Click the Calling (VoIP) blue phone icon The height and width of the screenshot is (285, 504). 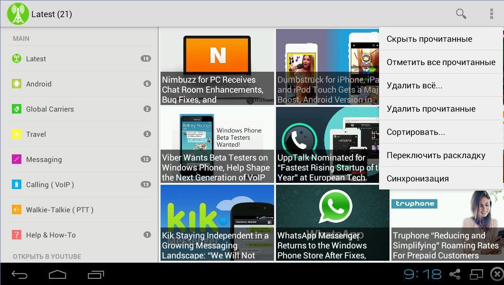pos(17,184)
